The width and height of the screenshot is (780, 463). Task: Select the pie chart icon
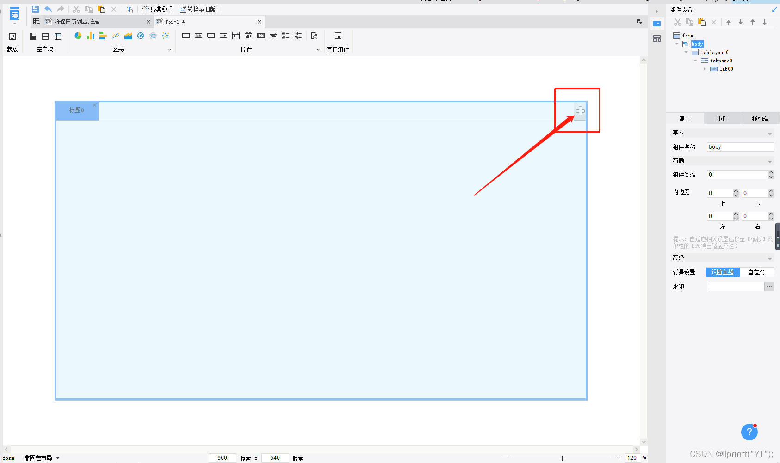(x=78, y=36)
